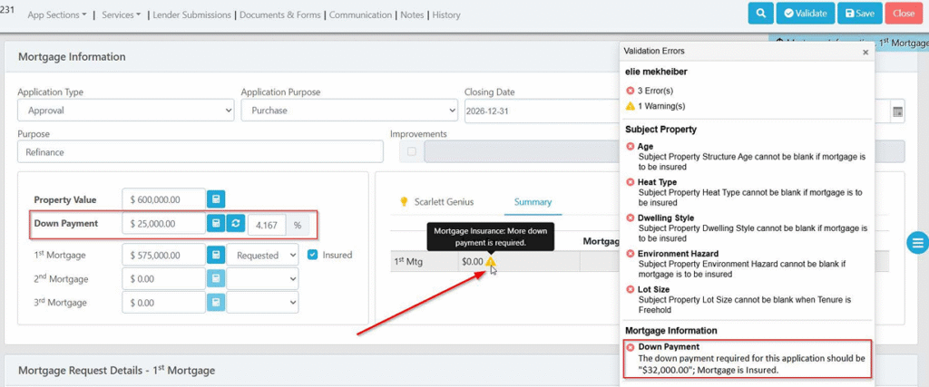Open the Property Value calculator
This screenshot has width=929, height=387.
[216, 199]
